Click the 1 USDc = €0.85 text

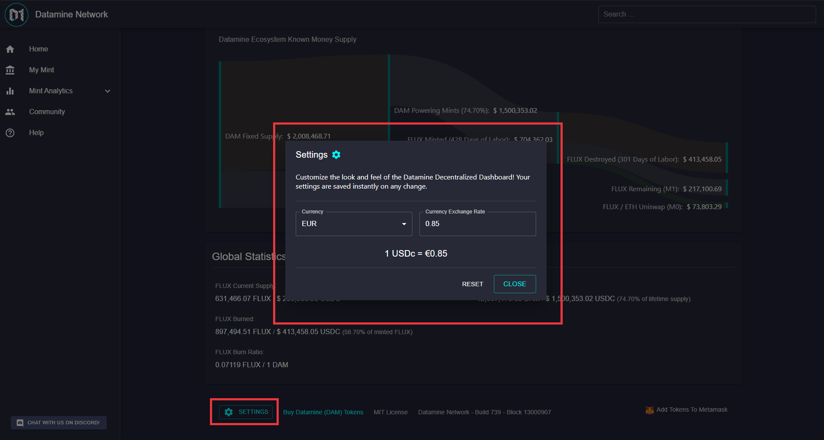coord(416,254)
